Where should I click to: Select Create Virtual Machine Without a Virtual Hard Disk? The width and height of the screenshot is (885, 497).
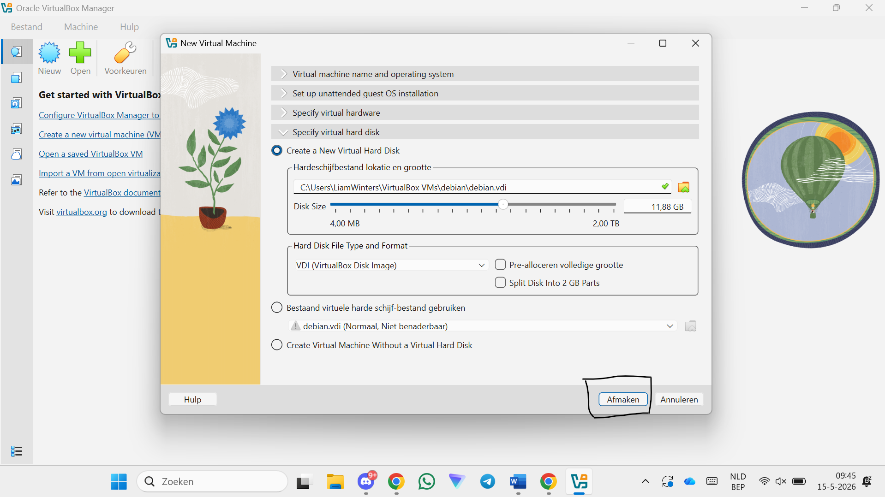[x=277, y=345]
